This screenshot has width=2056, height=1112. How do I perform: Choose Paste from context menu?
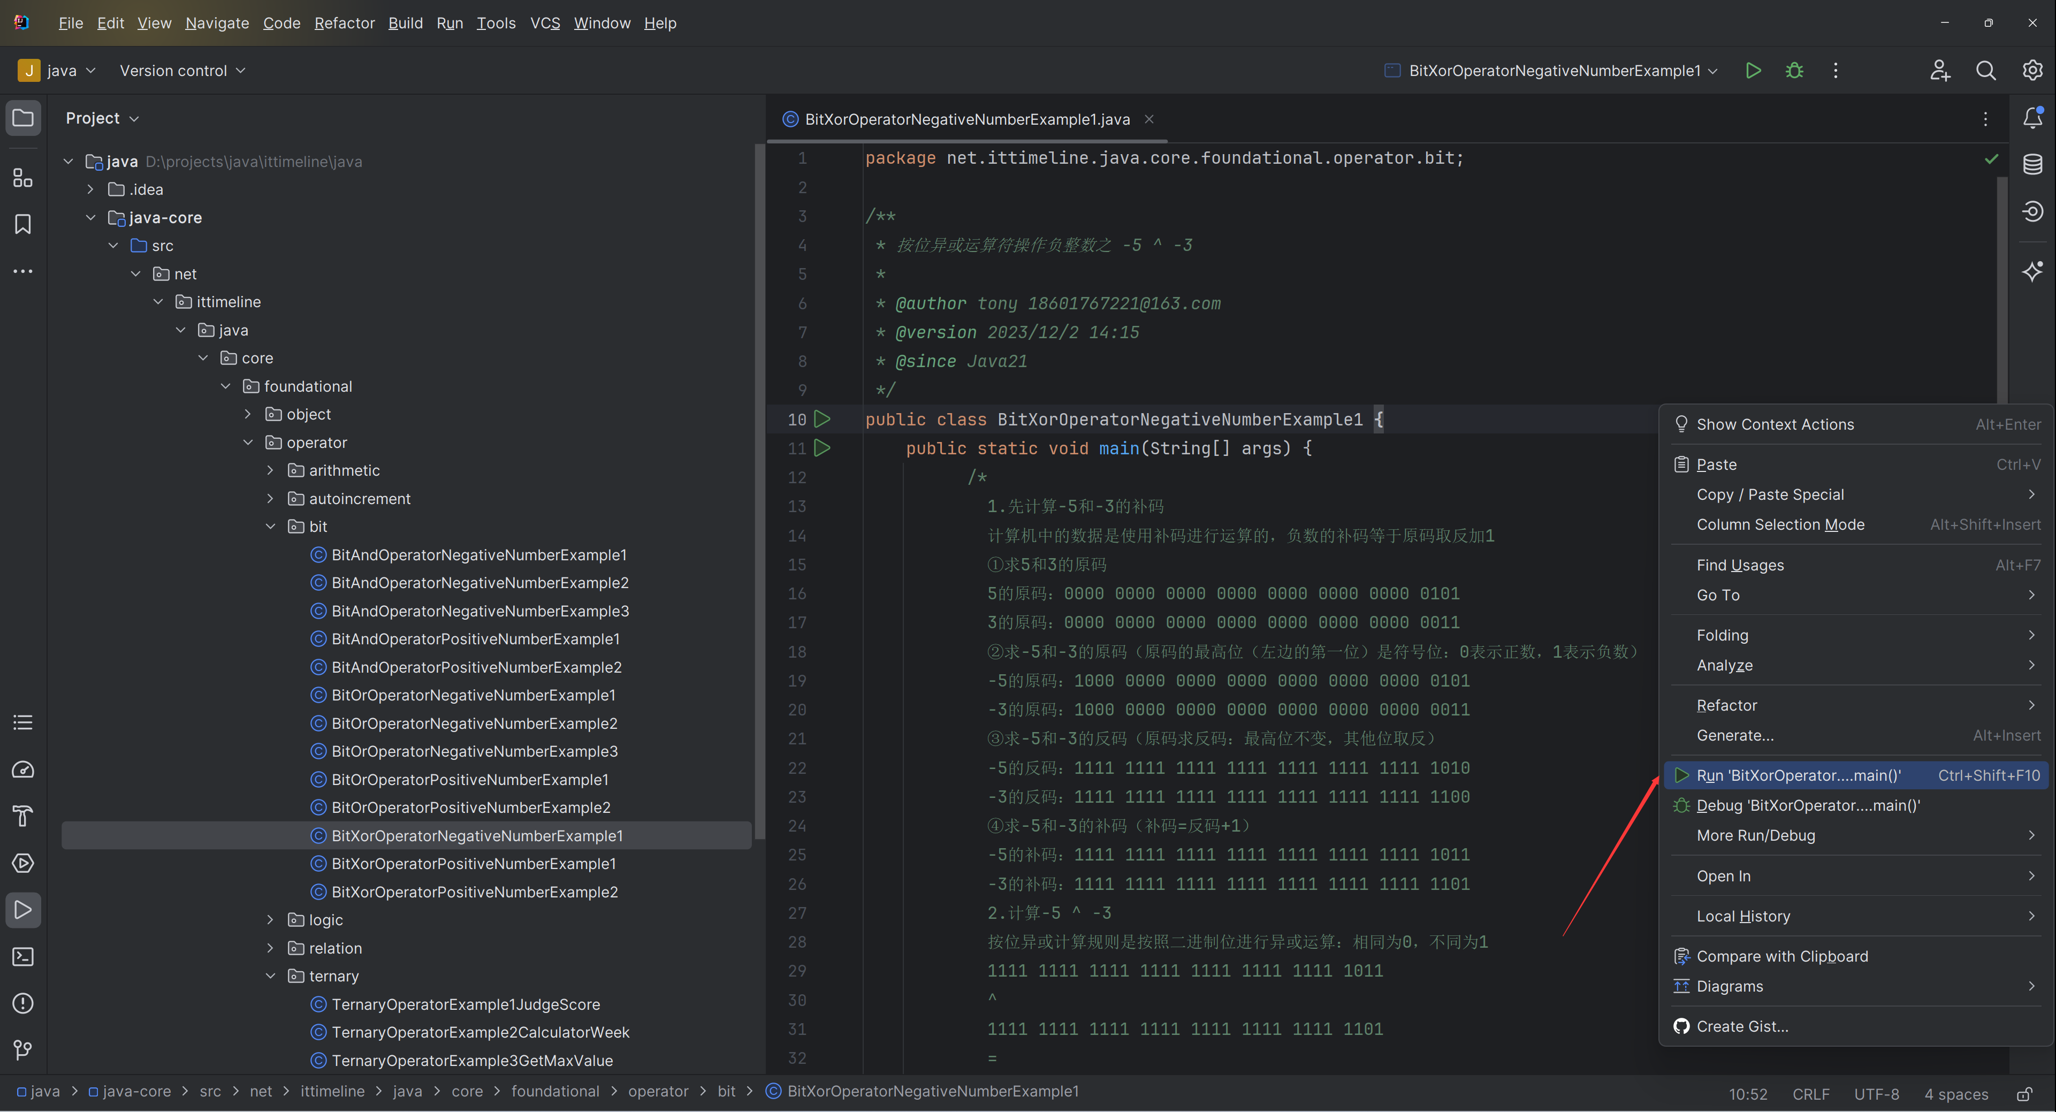point(1856,464)
